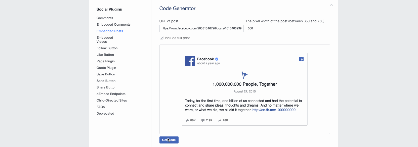
Task: Click the blue flag milestone icon
Action: 244,75
